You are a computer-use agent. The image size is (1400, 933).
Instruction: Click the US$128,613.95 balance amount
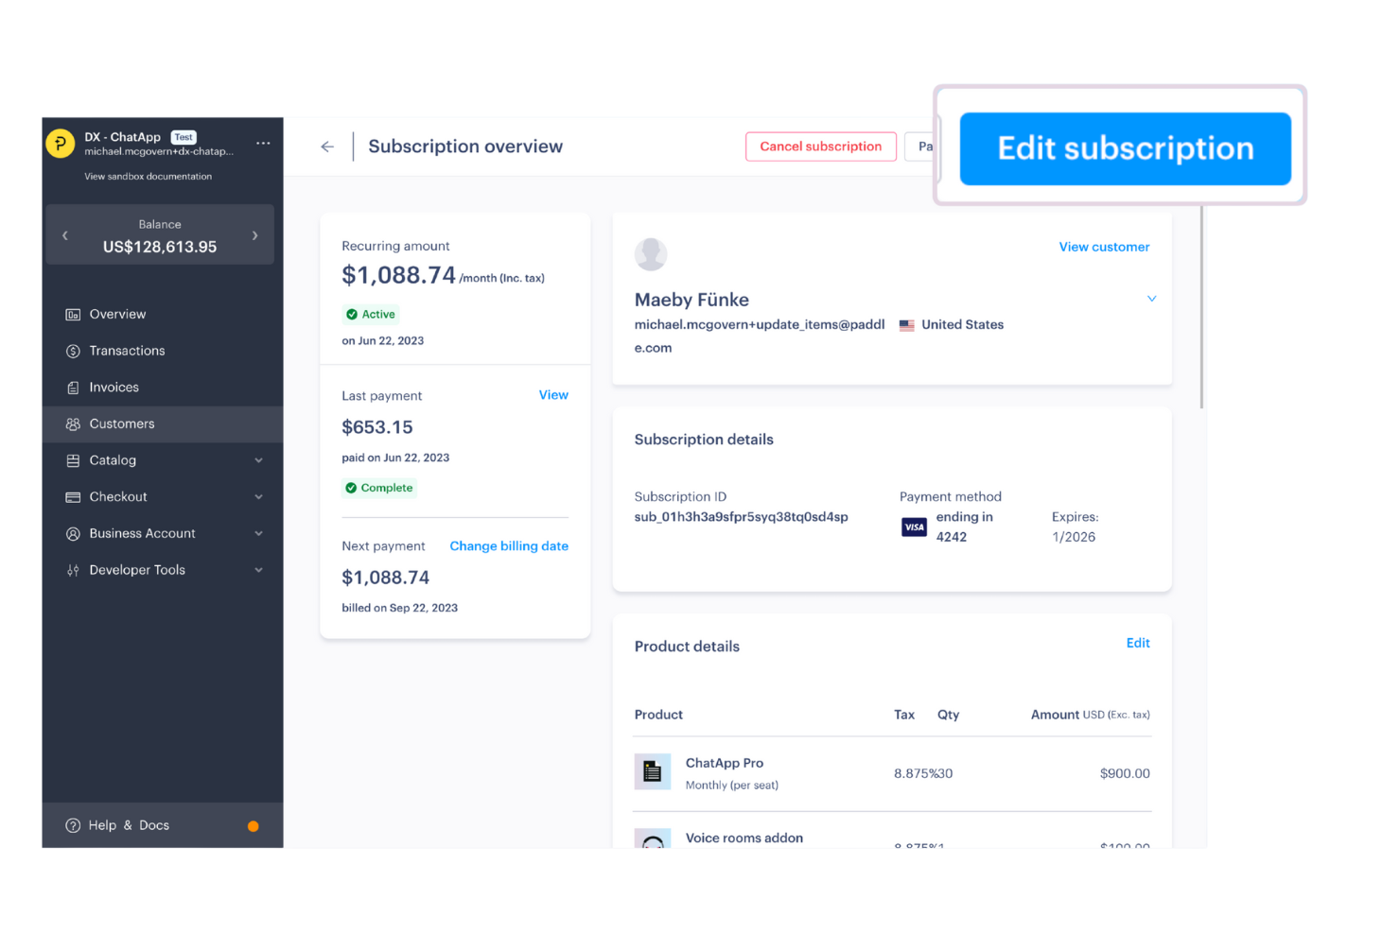click(160, 247)
